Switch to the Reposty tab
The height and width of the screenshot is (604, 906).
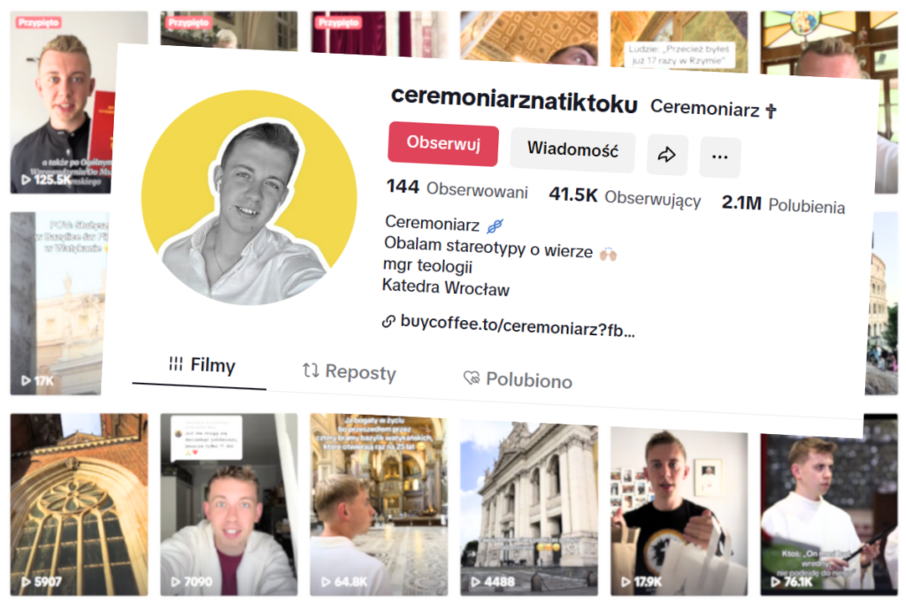pos(349,372)
